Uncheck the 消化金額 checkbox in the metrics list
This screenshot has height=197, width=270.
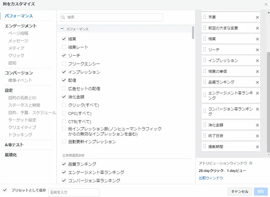tap(64, 97)
